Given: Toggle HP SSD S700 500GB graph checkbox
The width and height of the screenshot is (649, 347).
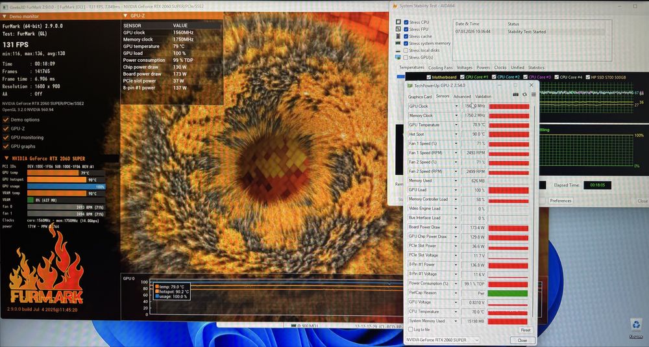Looking at the screenshot, I should (588, 77).
